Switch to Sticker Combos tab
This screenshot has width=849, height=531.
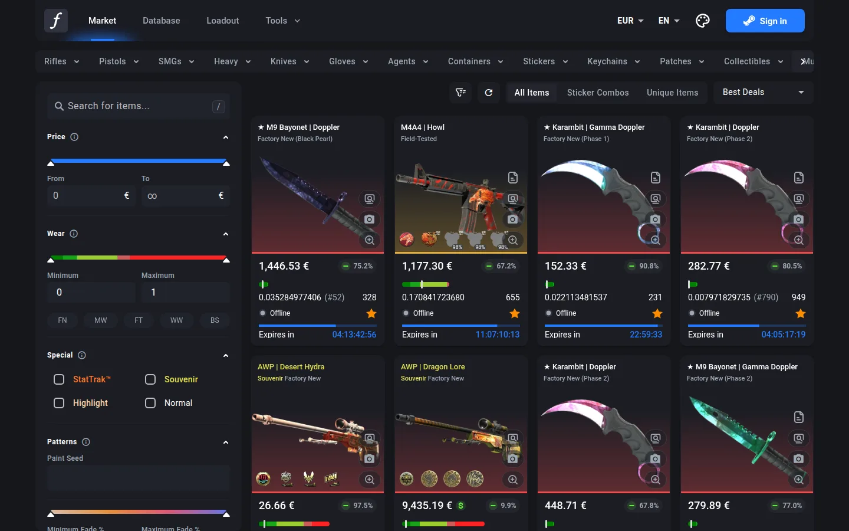(598, 93)
